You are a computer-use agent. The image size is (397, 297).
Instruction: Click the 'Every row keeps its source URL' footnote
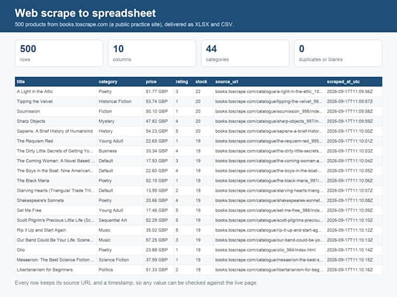[x=136, y=283]
